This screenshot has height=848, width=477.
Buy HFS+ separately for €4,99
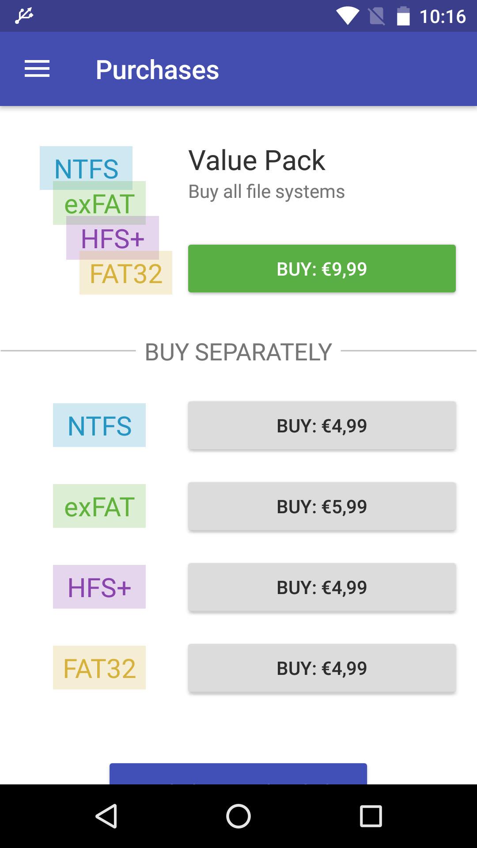pyautogui.click(x=322, y=587)
